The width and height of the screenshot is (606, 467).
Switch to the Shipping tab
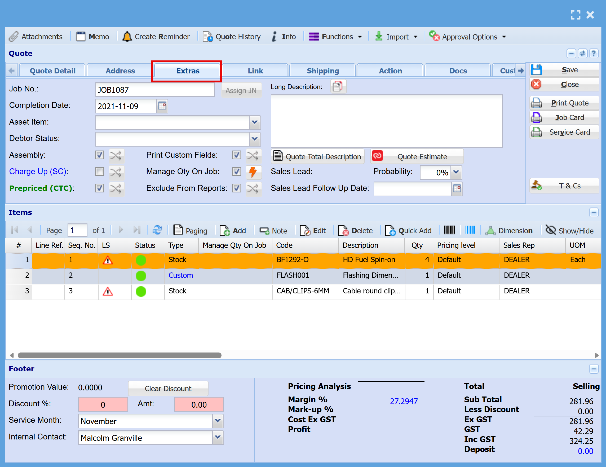[x=323, y=71]
